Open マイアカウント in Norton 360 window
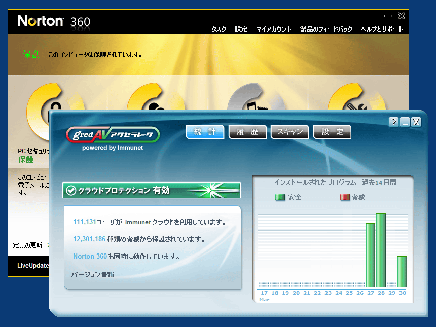Screen dimensions: 436x327 click(274, 29)
